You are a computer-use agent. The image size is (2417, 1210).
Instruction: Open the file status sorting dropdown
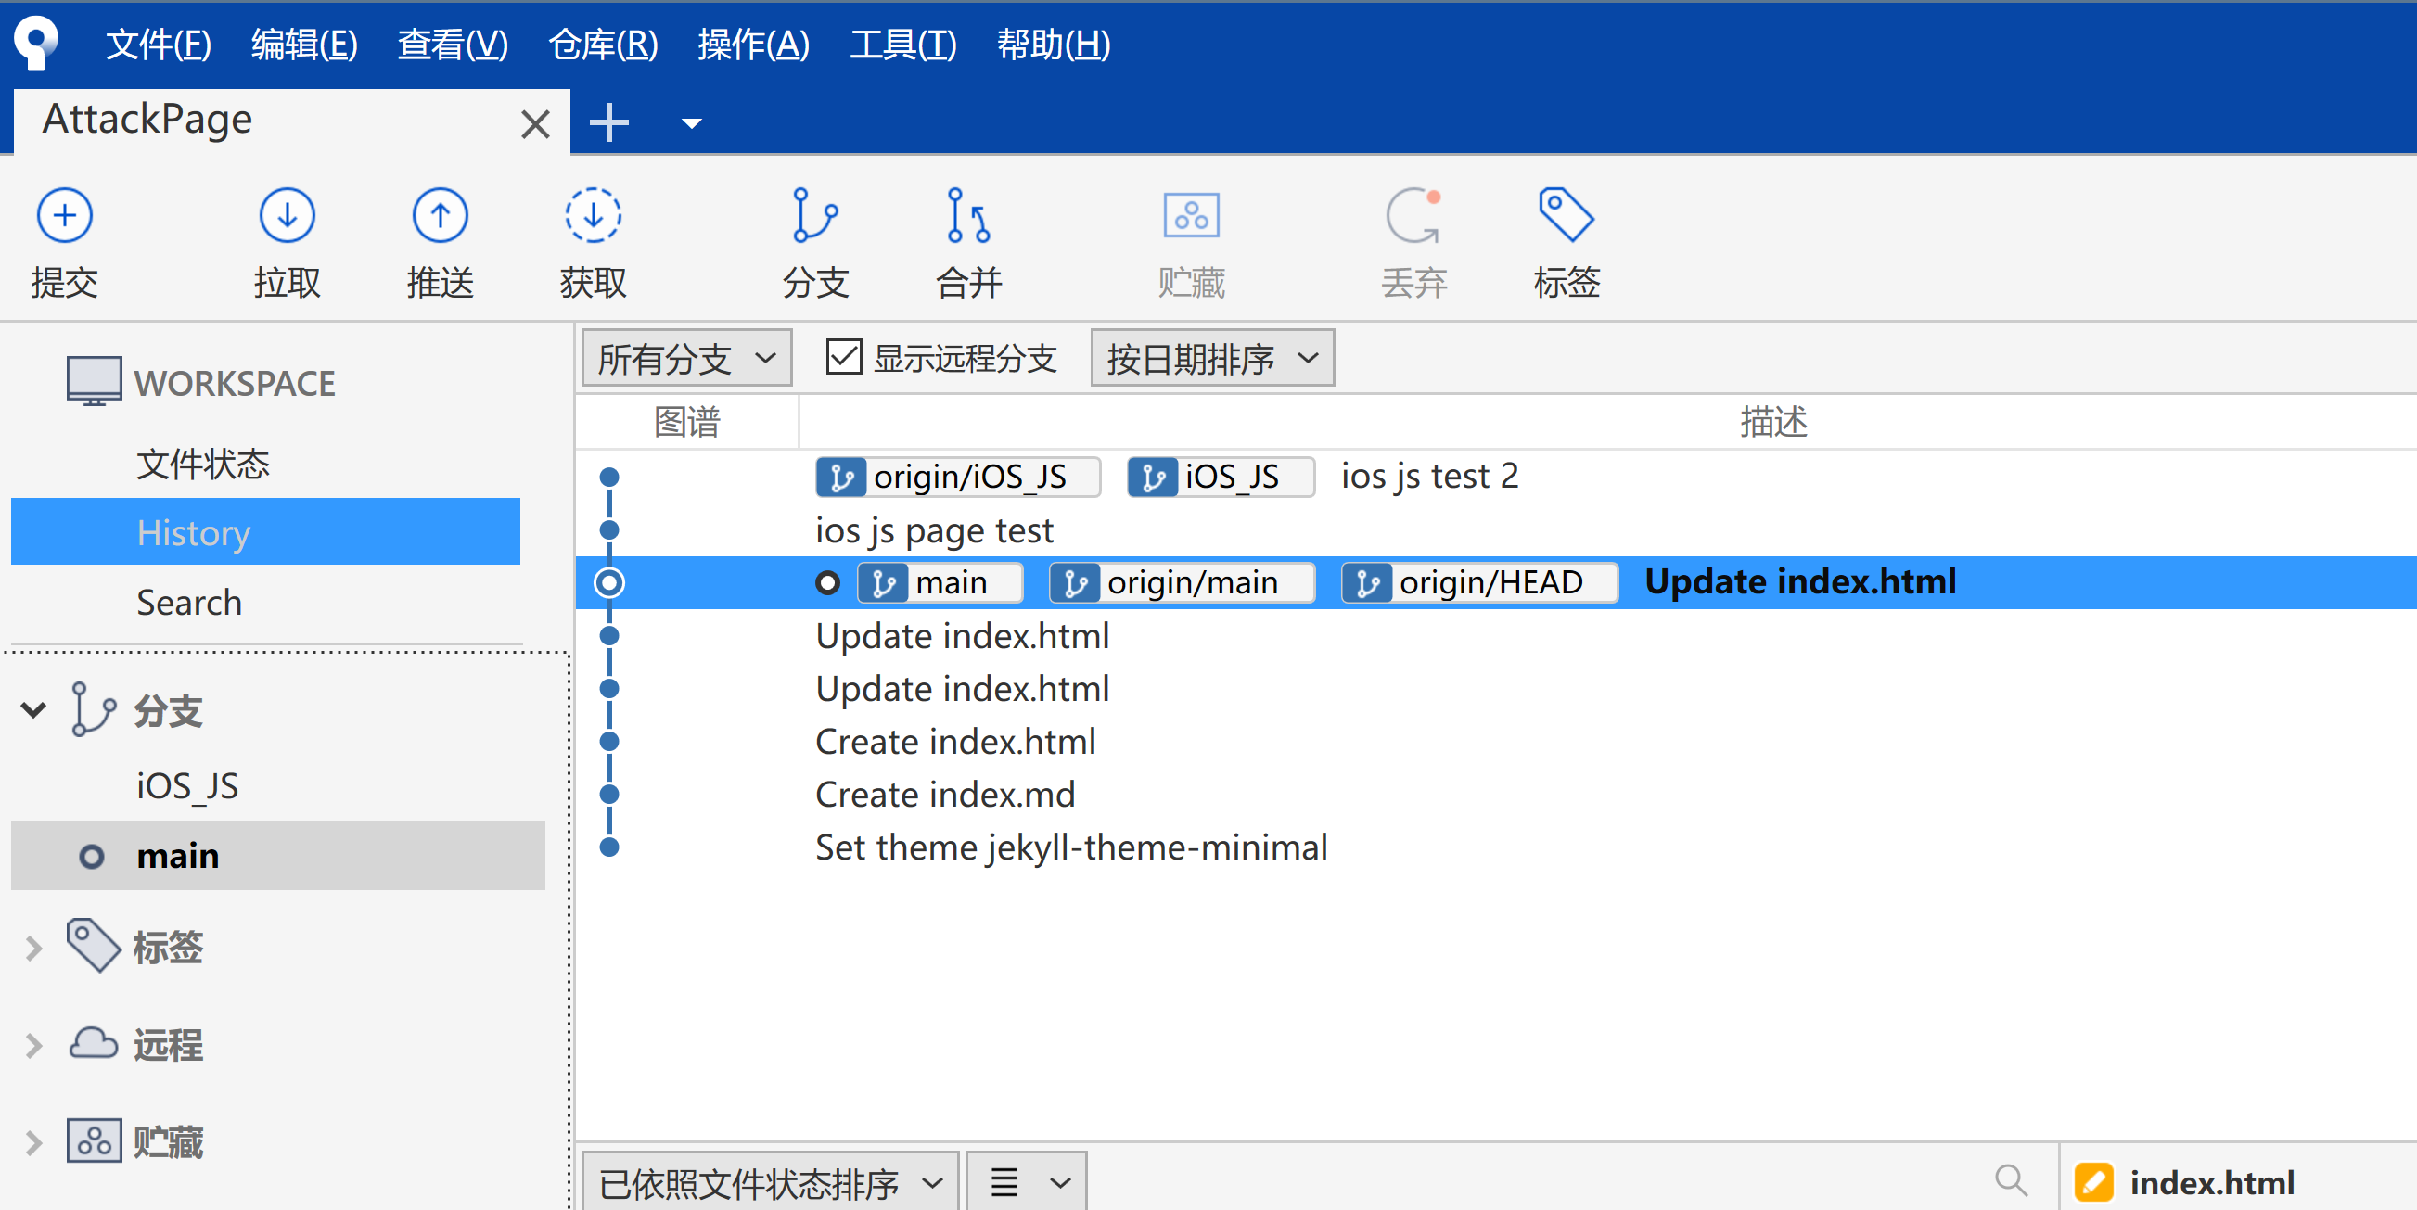[770, 1182]
